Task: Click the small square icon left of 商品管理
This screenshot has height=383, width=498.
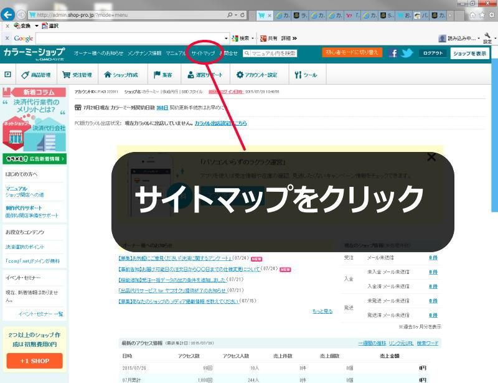Action: [7, 75]
